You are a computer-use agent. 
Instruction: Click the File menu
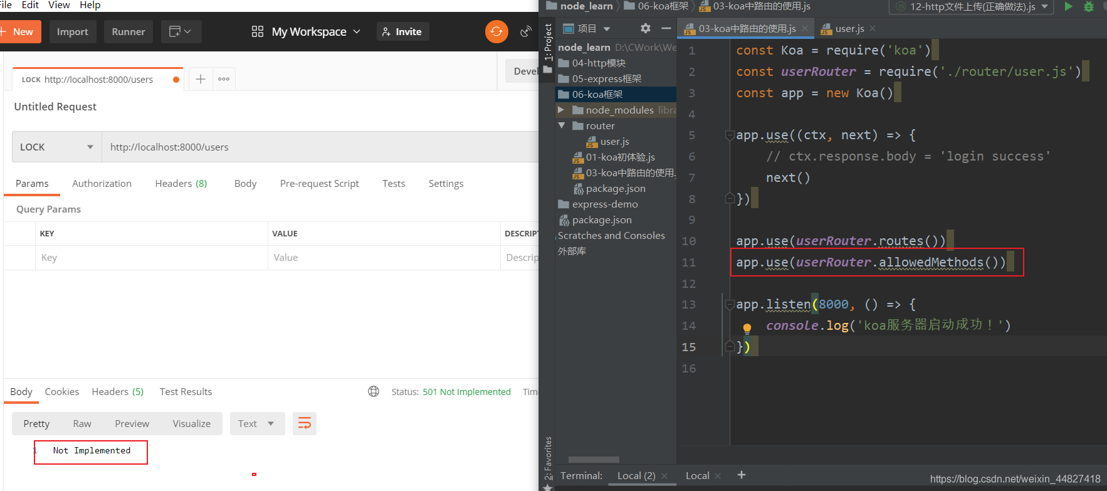[6, 5]
